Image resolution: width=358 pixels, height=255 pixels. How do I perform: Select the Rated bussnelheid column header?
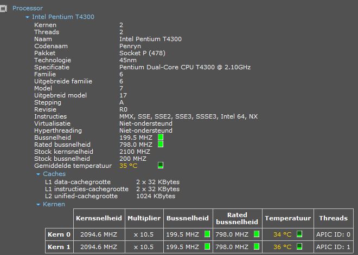[x=237, y=218]
